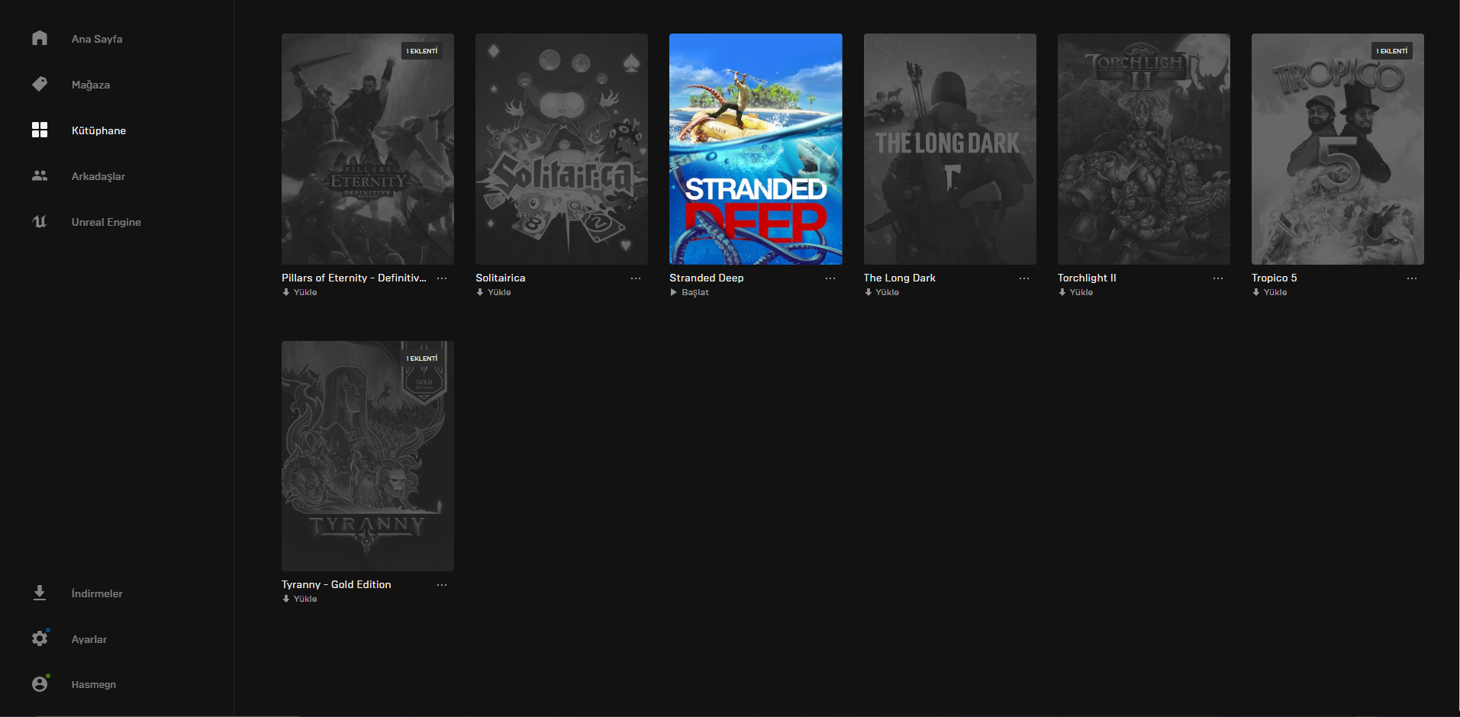Open three-dot menu for Stranded Deep

click(830, 278)
